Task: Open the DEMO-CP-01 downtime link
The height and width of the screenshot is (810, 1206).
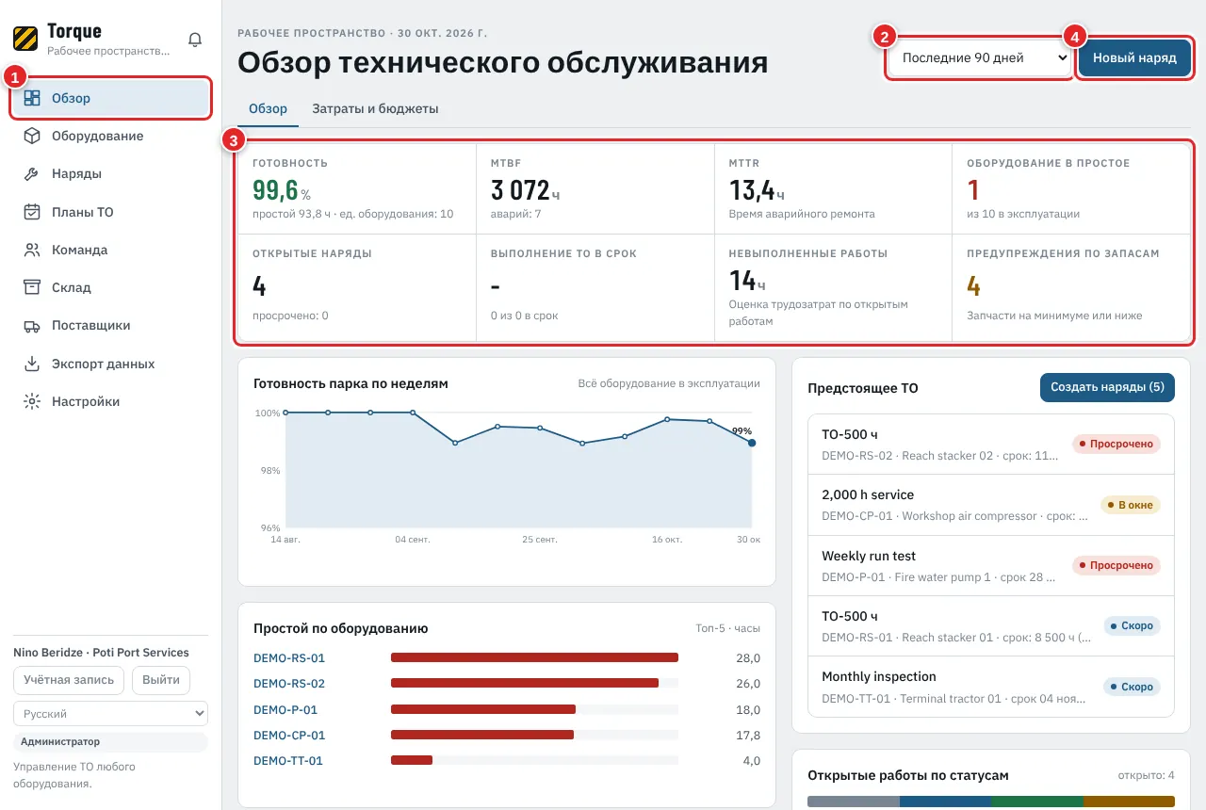Action: (289, 735)
